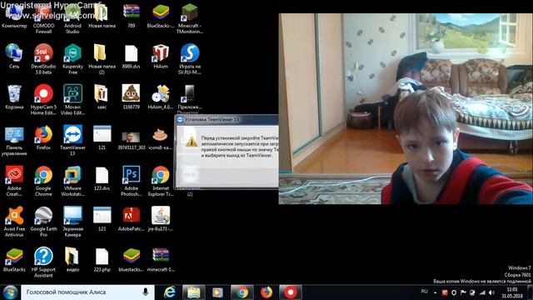Launch DevelStudio 3.0 beta

43,59
